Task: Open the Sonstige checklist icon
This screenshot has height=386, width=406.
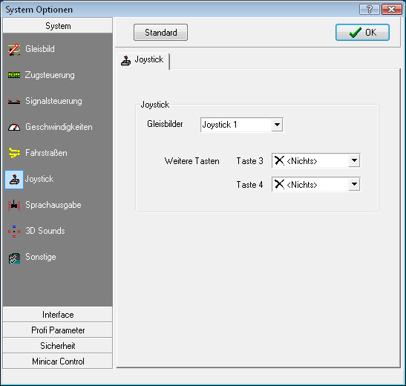Action: coord(14,258)
